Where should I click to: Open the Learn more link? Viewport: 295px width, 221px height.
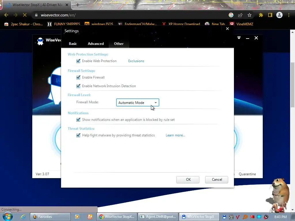175,135
